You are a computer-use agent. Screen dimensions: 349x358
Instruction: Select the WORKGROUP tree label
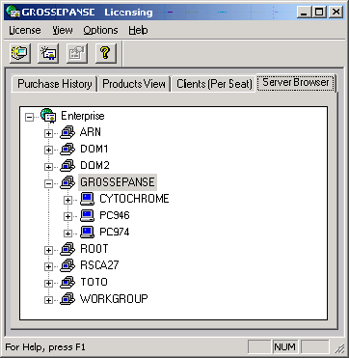(x=114, y=299)
